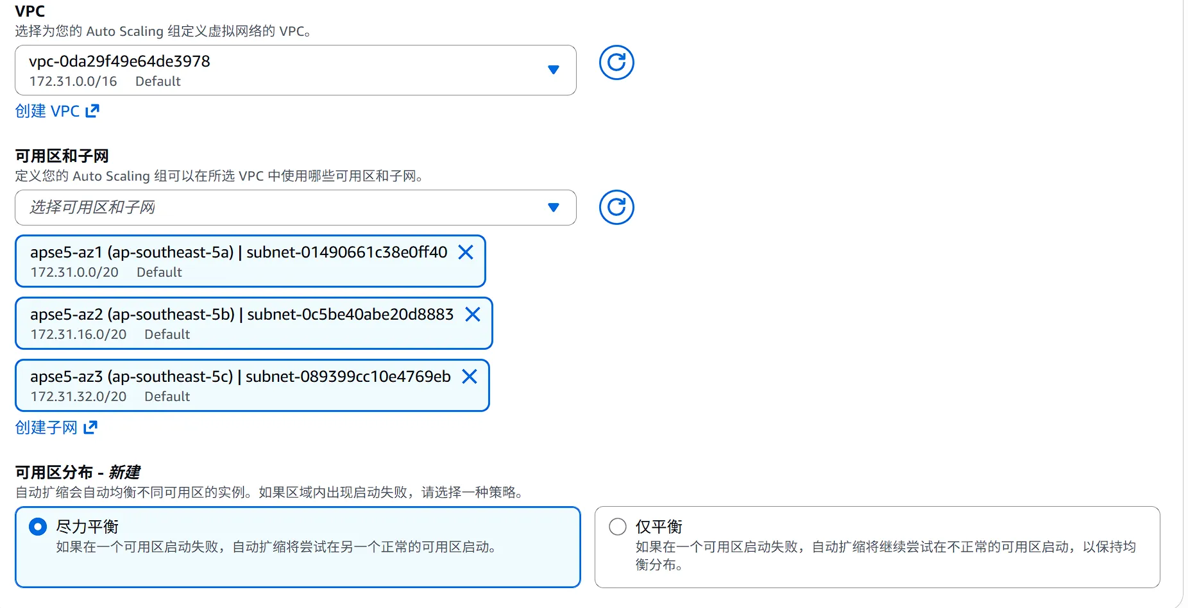Select the 尽力平衡 radio button
The height and width of the screenshot is (608, 1188).
coord(38,527)
